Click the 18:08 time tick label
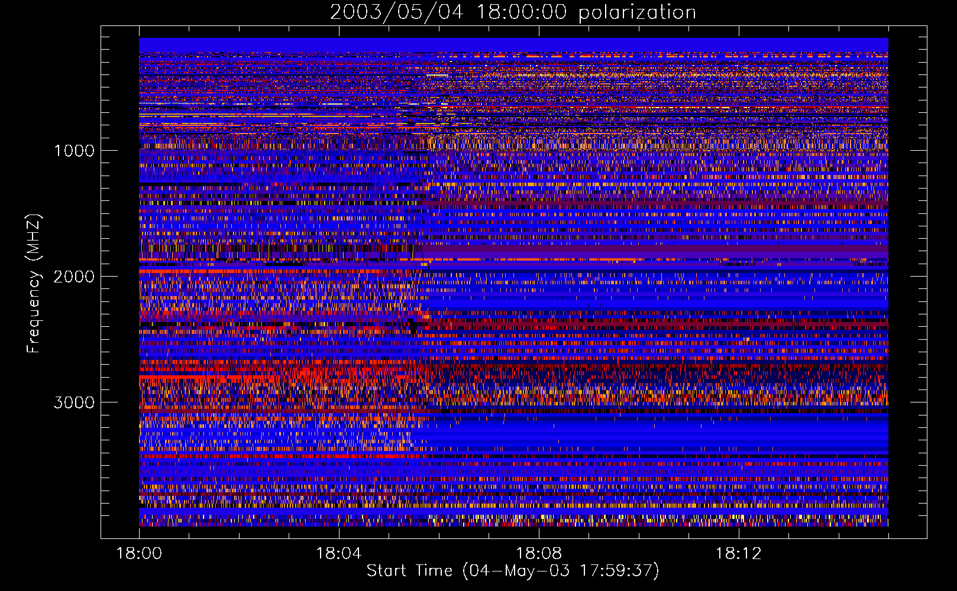The width and height of the screenshot is (957, 591). click(539, 553)
